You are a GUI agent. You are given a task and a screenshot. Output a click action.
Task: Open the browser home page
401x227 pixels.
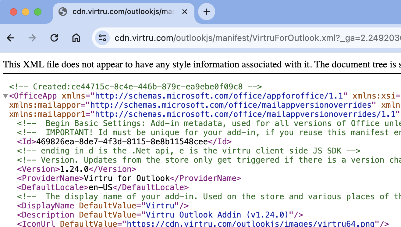pyautogui.click(x=76, y=38)
